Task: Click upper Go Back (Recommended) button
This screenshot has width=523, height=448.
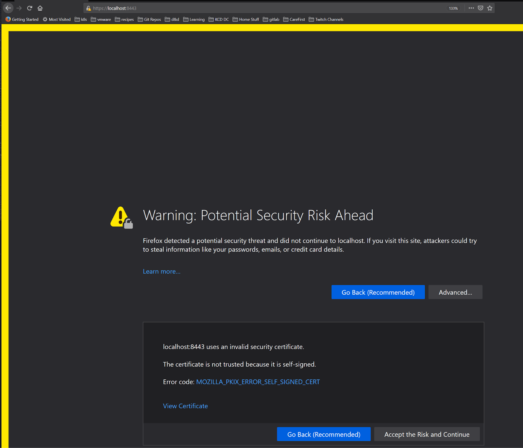Action: (378, 292)
